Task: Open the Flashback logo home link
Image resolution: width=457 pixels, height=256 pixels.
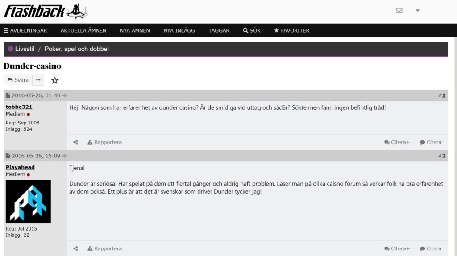Action: (46, 11)
